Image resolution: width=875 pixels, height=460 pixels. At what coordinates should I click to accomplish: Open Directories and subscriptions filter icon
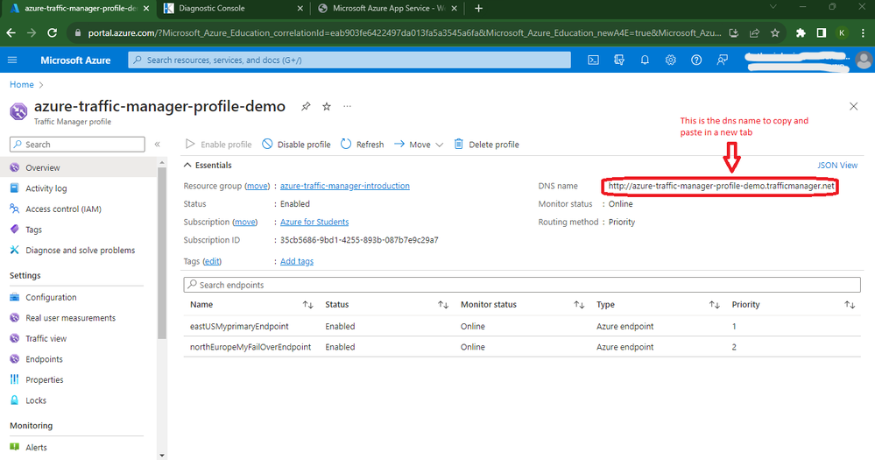tap(619, 60)
